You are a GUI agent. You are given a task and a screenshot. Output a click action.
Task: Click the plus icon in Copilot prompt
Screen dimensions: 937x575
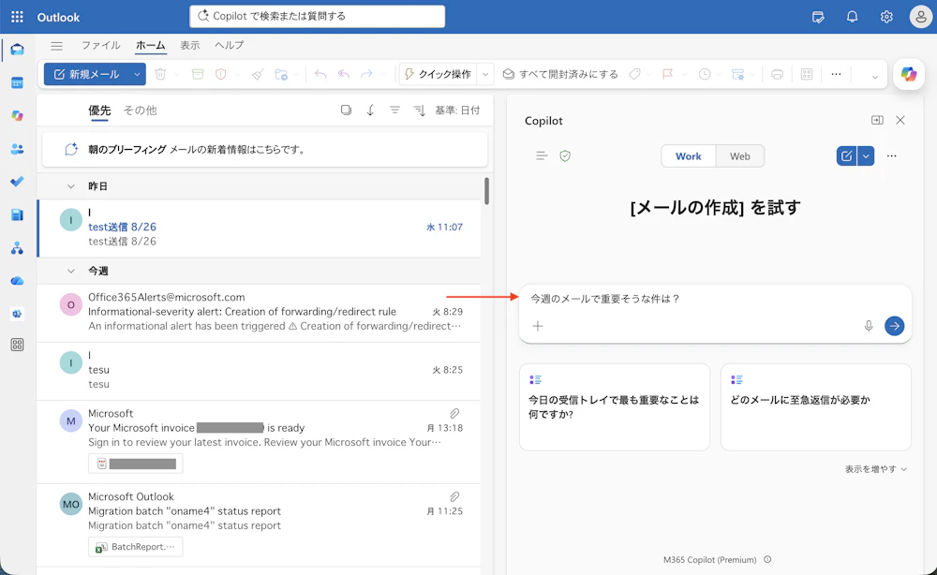pyautogui.click(x=538, y=325)
